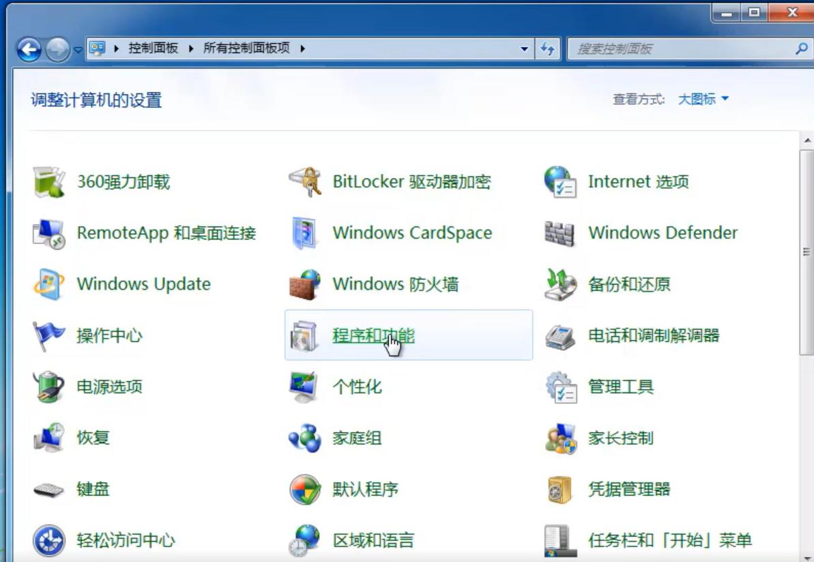
Task: Click the Windows CardSpace text label
Action: [412, 234]
